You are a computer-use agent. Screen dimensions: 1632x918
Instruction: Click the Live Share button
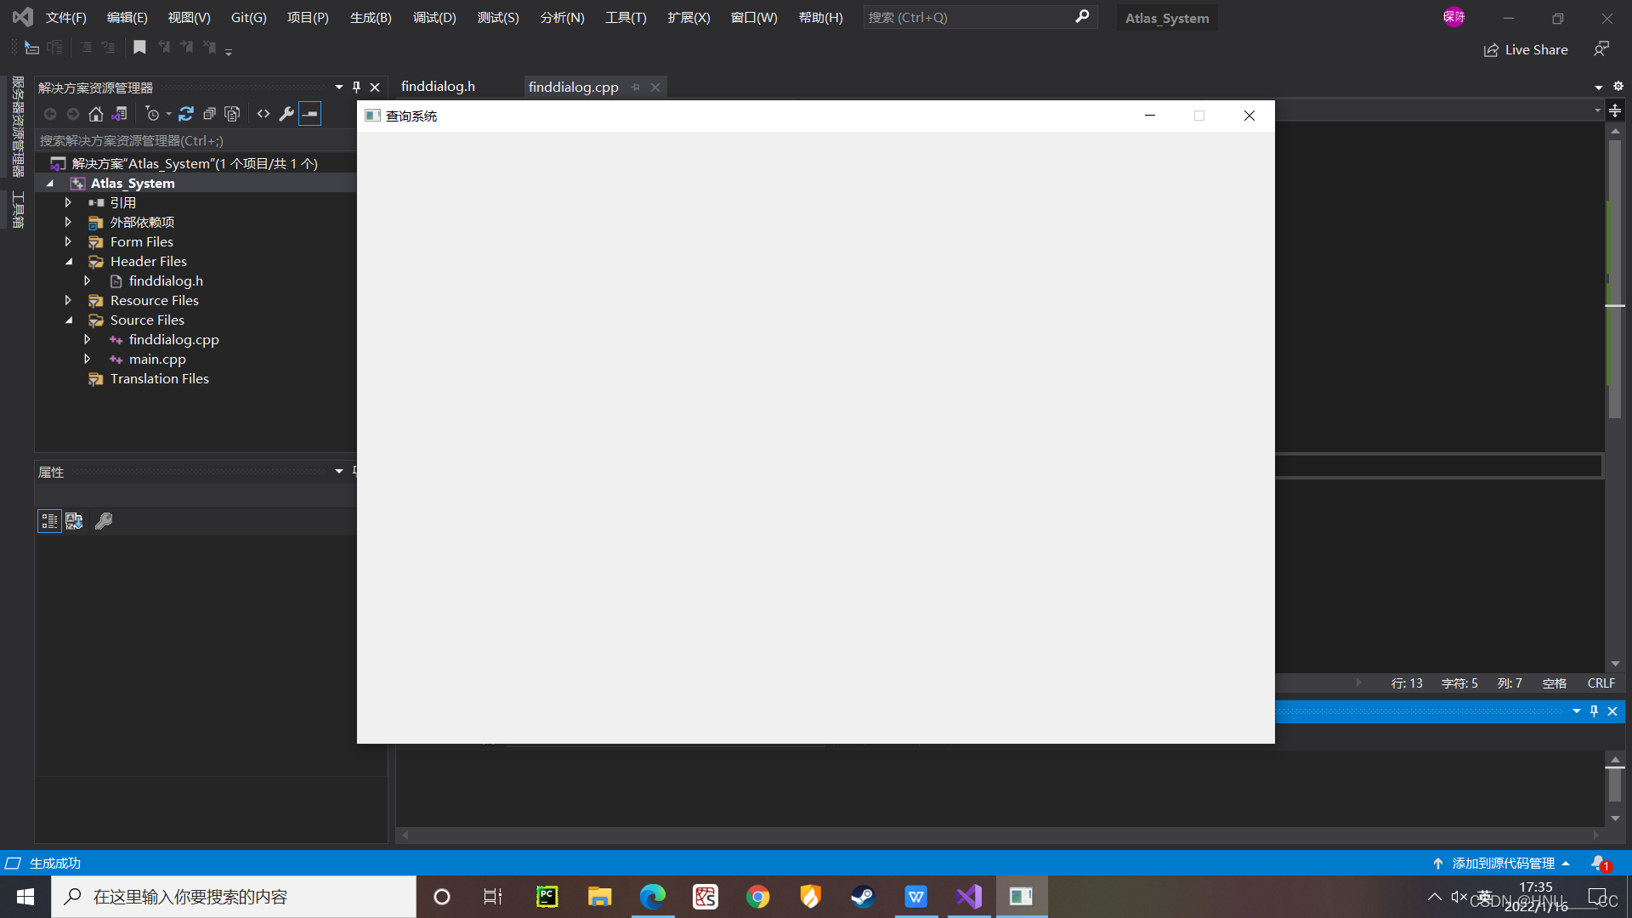pyautogui.click(x=1526, y=49)
